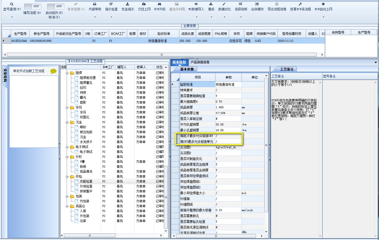Select the V槽 process node

pos(83,162)
